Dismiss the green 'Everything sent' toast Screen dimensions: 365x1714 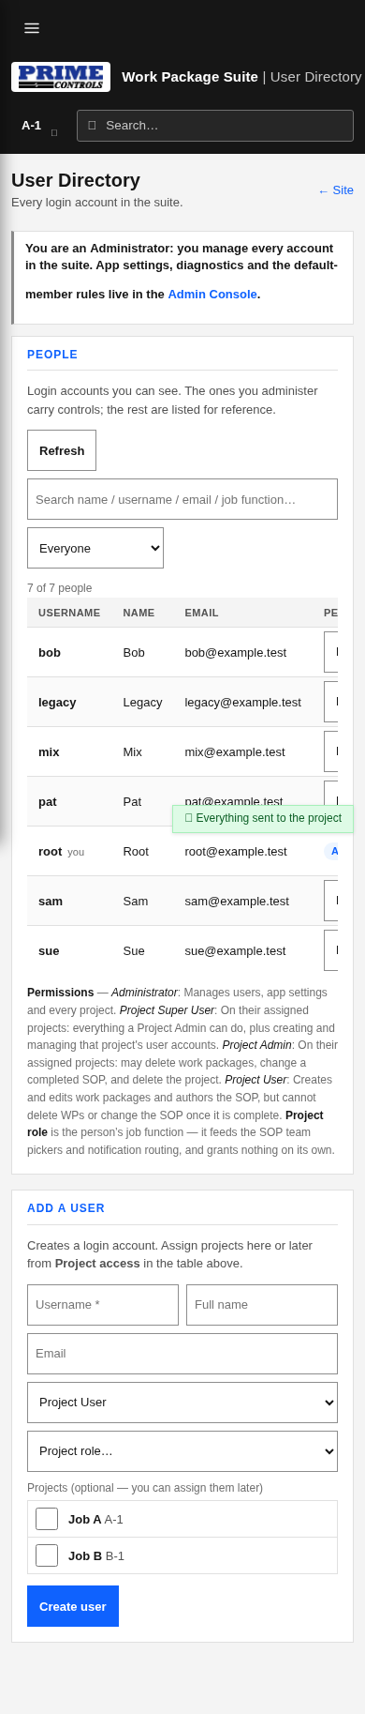click(263, 818)
